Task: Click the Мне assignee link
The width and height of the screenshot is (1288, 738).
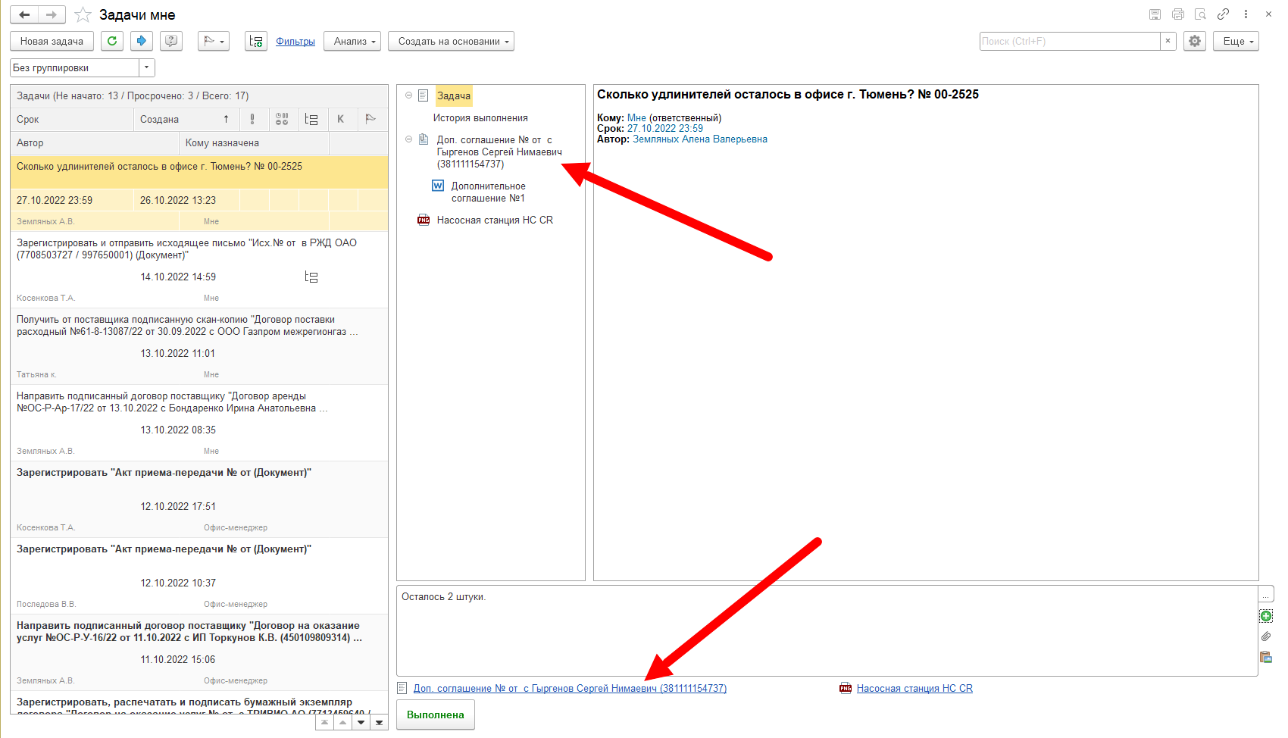Action: tap(636, 118)
